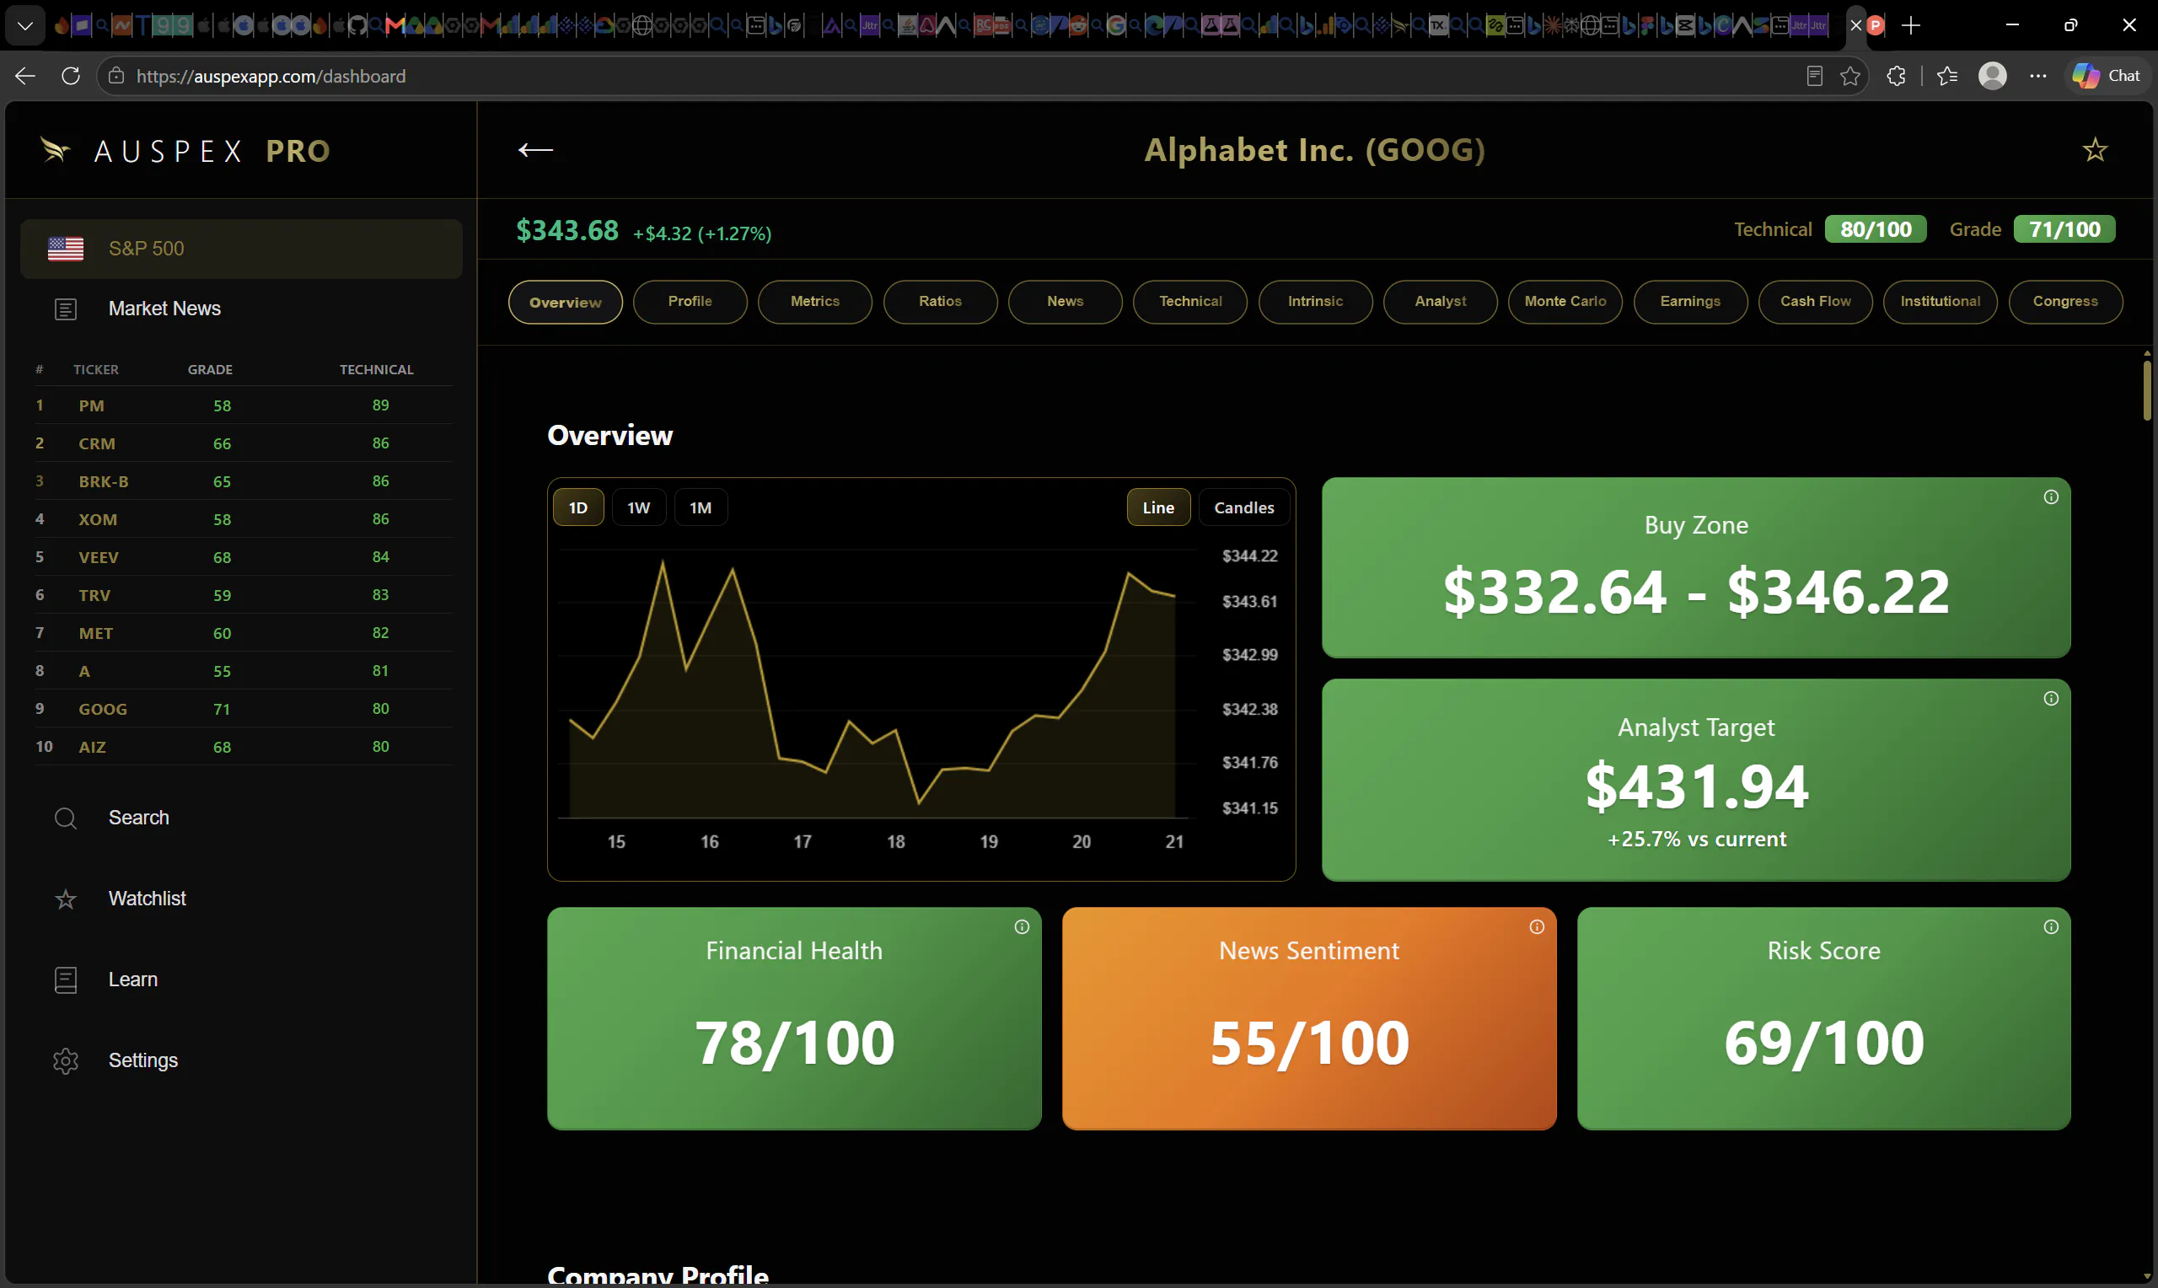Switch to the Analyst tab
The image size is (2158, 1288).
tap(1441, 302)
